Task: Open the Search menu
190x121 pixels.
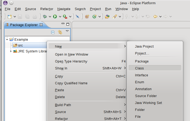Action: [x=80, y=9]
